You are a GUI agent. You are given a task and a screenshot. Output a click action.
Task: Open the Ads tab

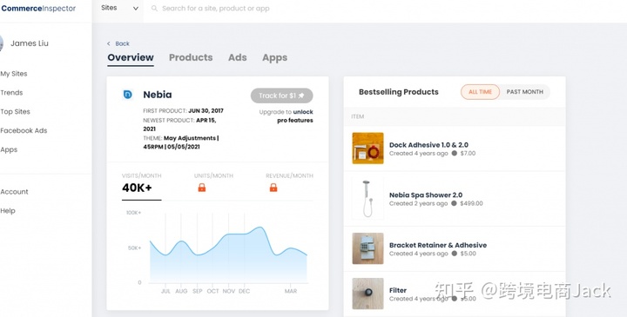pyautogui.click(x=238, y=57)
